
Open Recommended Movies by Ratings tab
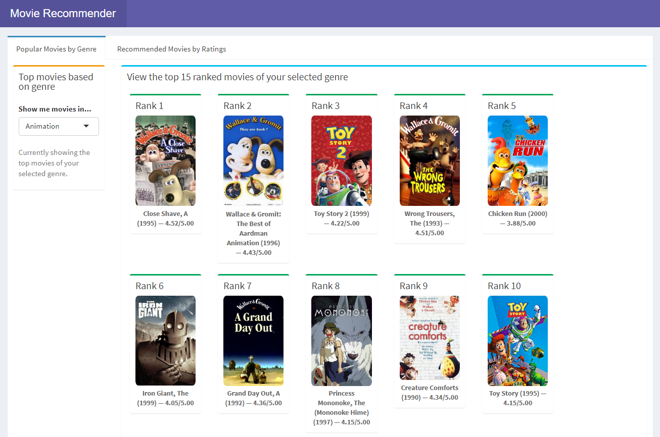[x=171, y=49]
